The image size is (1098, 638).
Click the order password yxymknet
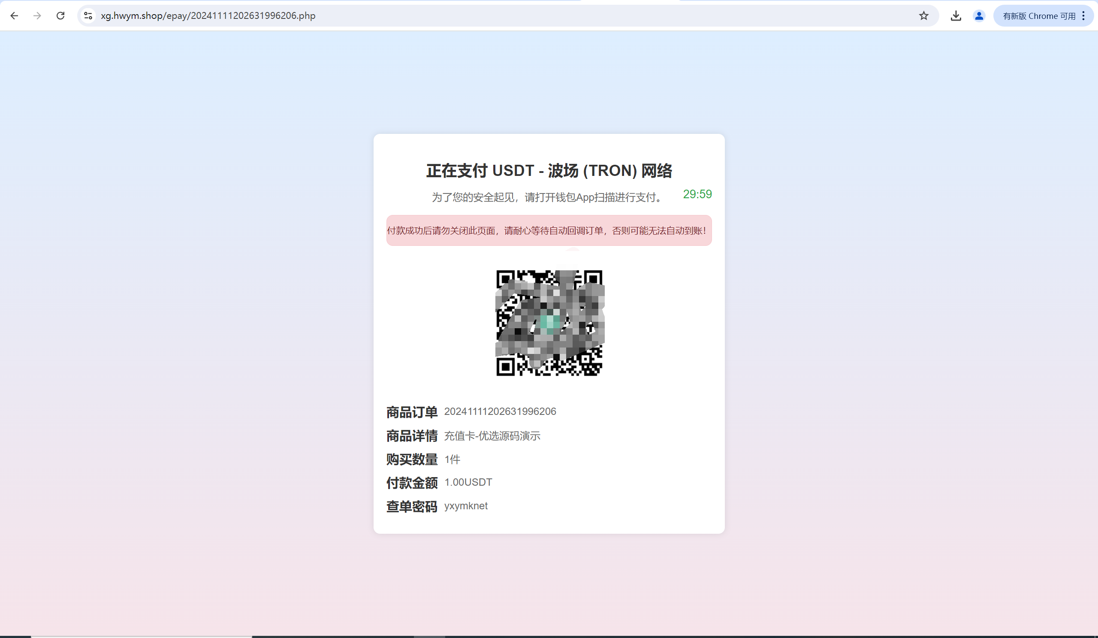(x=466, y=506)
